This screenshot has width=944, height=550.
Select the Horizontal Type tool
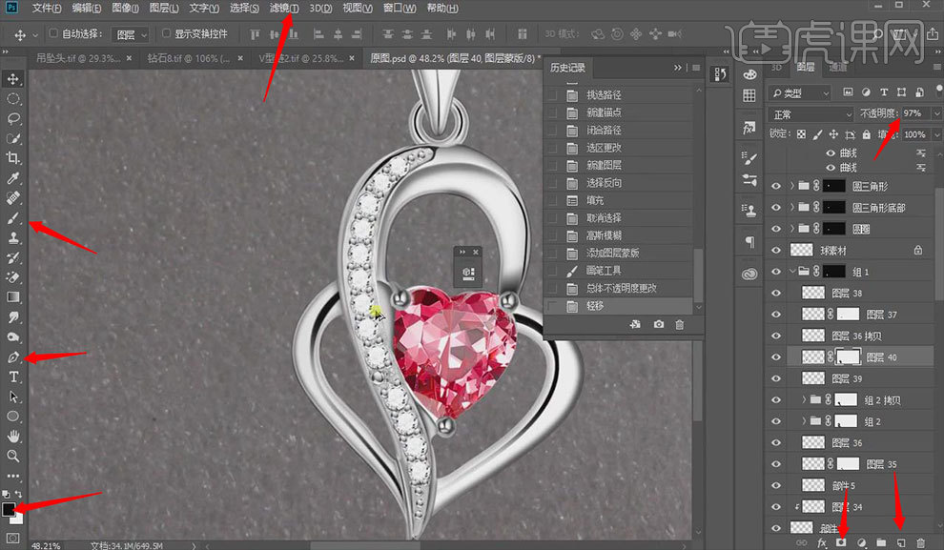[x=13, y=377]
